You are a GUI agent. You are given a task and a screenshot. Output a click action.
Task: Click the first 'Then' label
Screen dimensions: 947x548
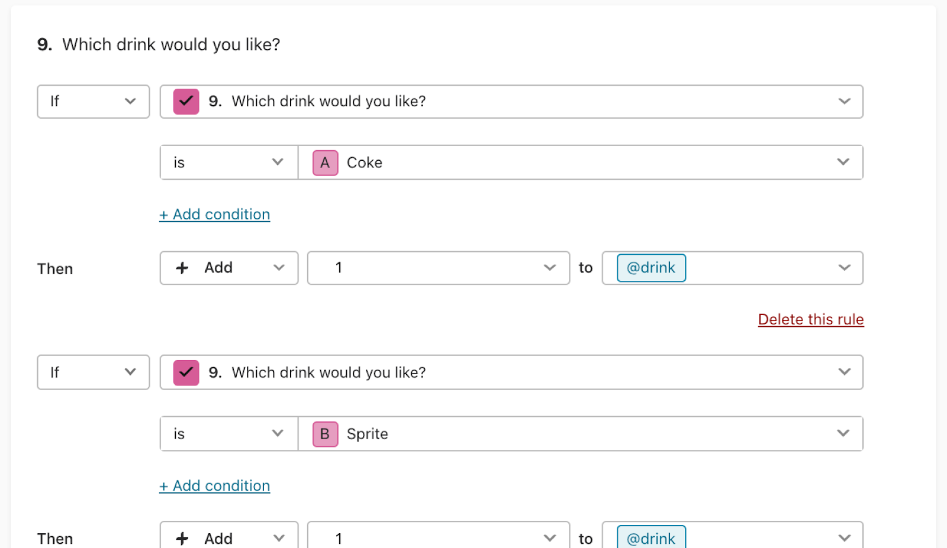(x=55, y=269)
